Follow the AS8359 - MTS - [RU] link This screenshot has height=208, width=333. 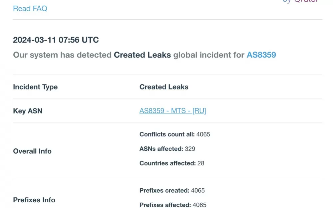pos(172,111)
